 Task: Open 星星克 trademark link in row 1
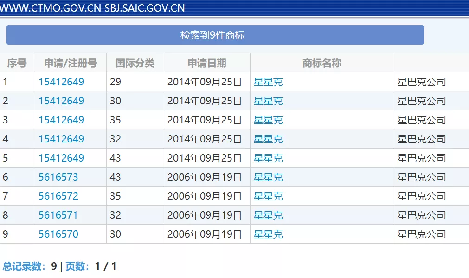pyautogui.click(x=268, y=82)
